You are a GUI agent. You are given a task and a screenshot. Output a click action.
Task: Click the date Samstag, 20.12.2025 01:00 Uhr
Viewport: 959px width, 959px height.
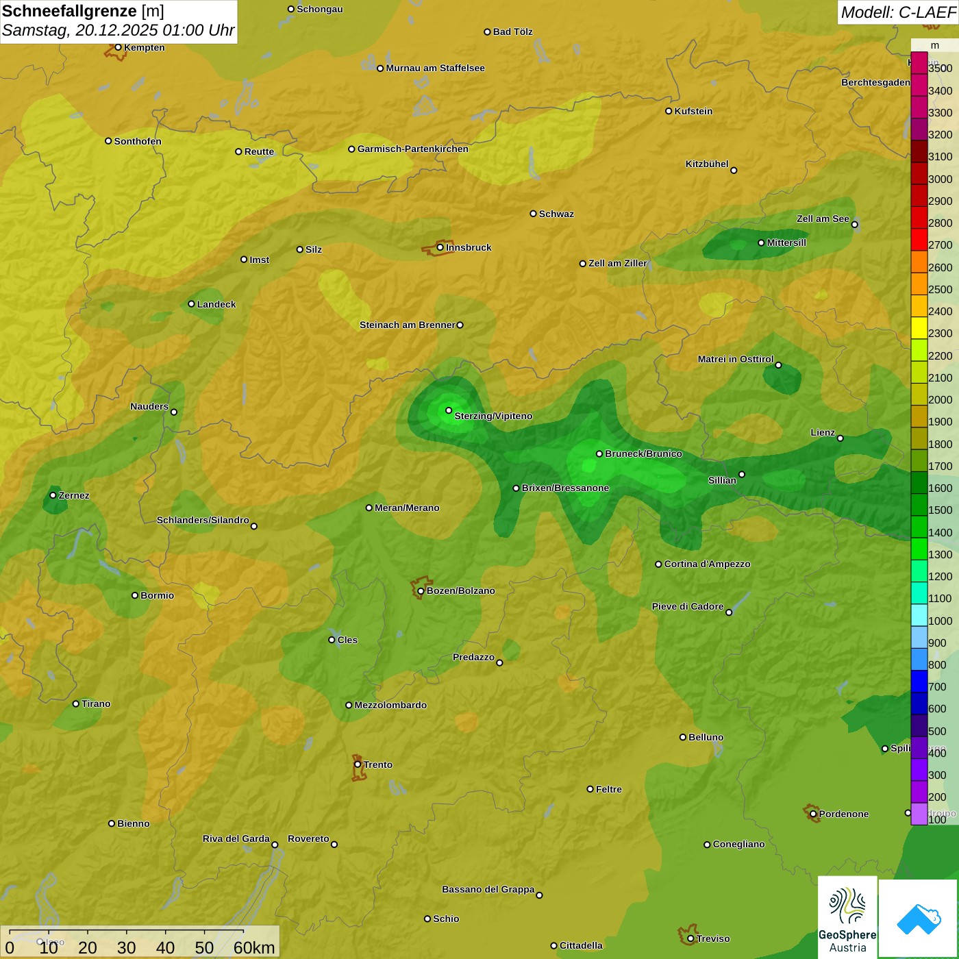point(119,31)
